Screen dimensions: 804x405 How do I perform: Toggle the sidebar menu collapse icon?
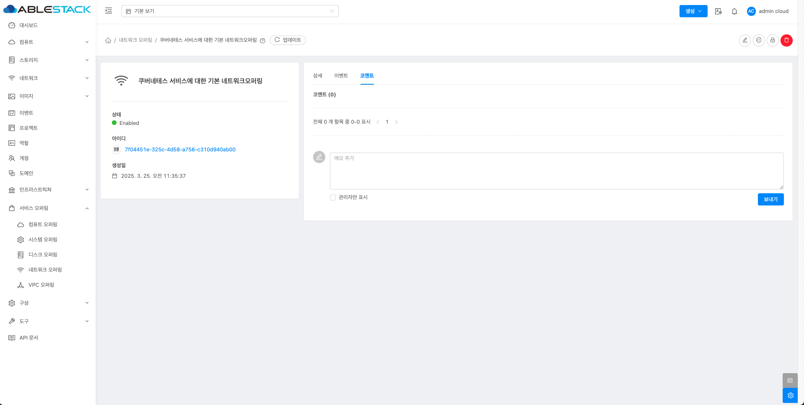coord(109,11)
